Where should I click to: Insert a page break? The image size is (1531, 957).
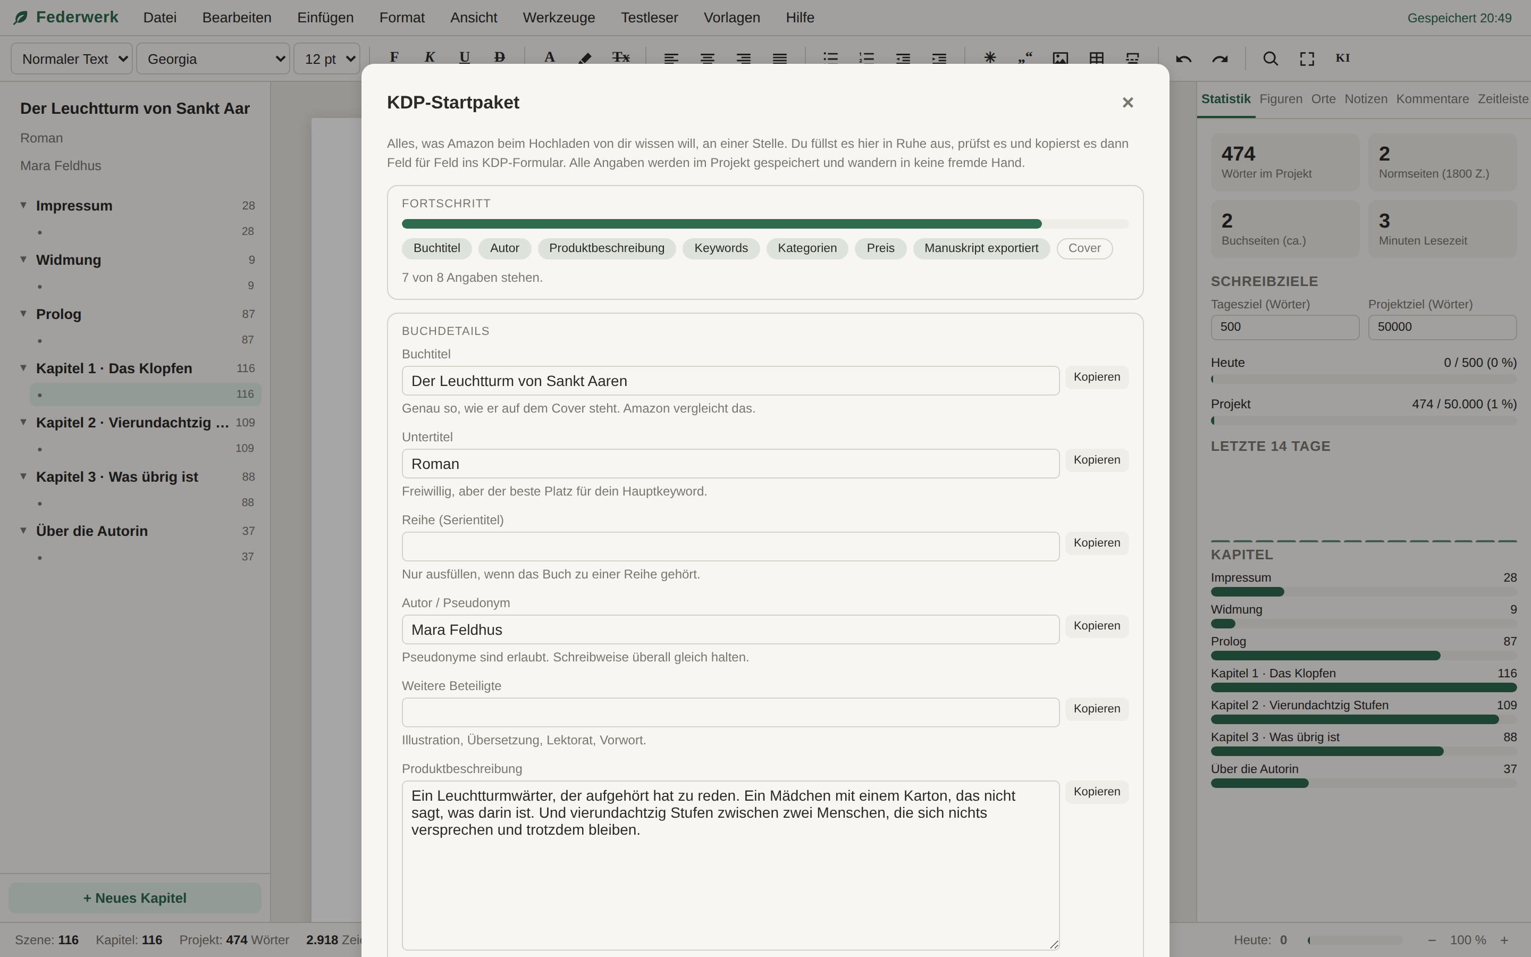pos(1132,58)
